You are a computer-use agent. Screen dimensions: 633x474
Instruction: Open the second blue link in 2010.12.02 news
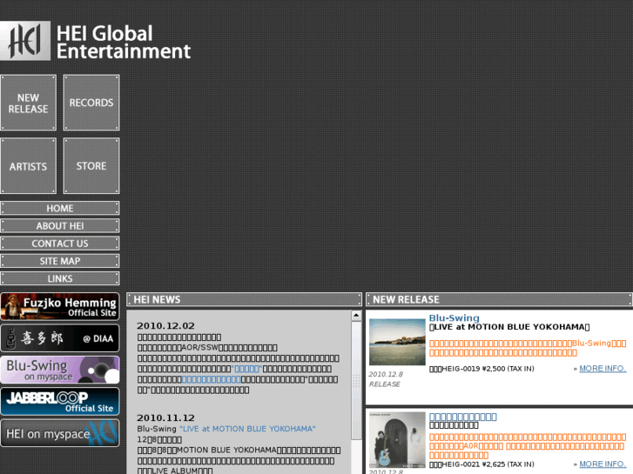(211, 379)
